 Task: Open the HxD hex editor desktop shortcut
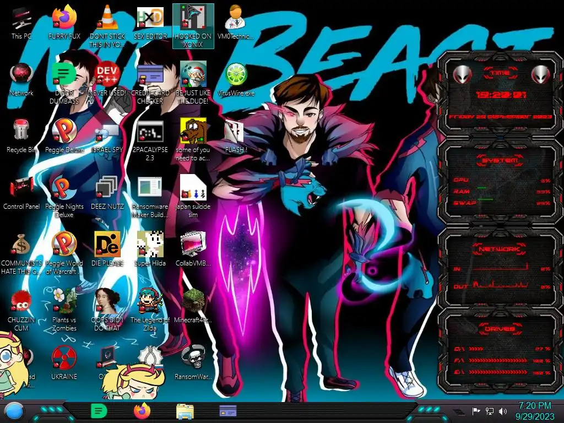pos(150,23)
